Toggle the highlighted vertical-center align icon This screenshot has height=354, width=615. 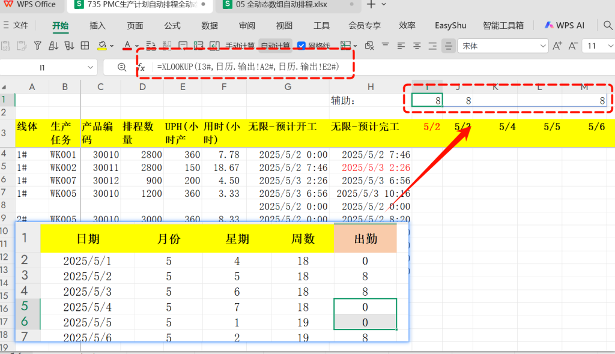point(448,46)
